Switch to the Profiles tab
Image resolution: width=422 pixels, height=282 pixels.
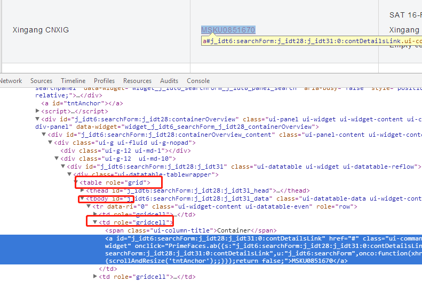point(104,81)
